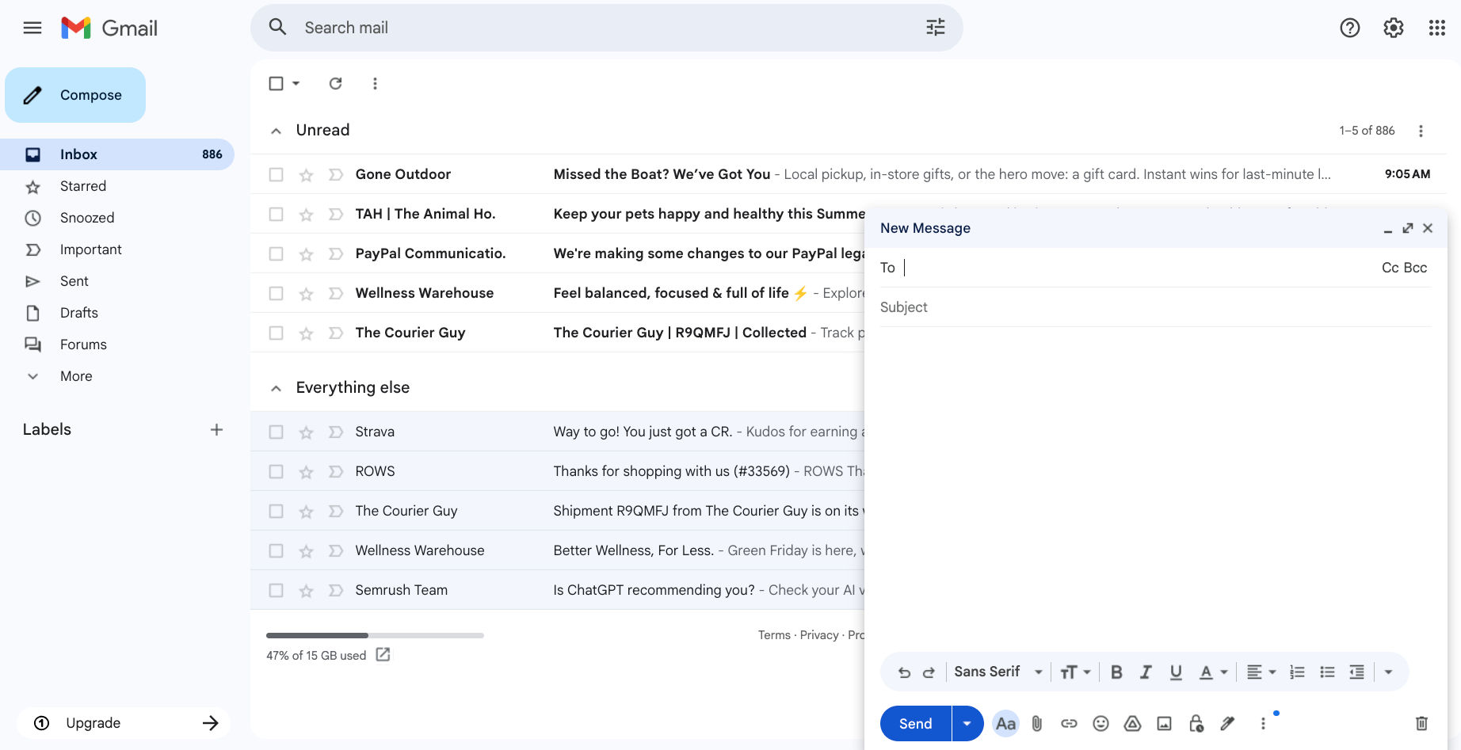Add Cc recipients
This screenshot has width=1461, height=750.
(1390, 268)
